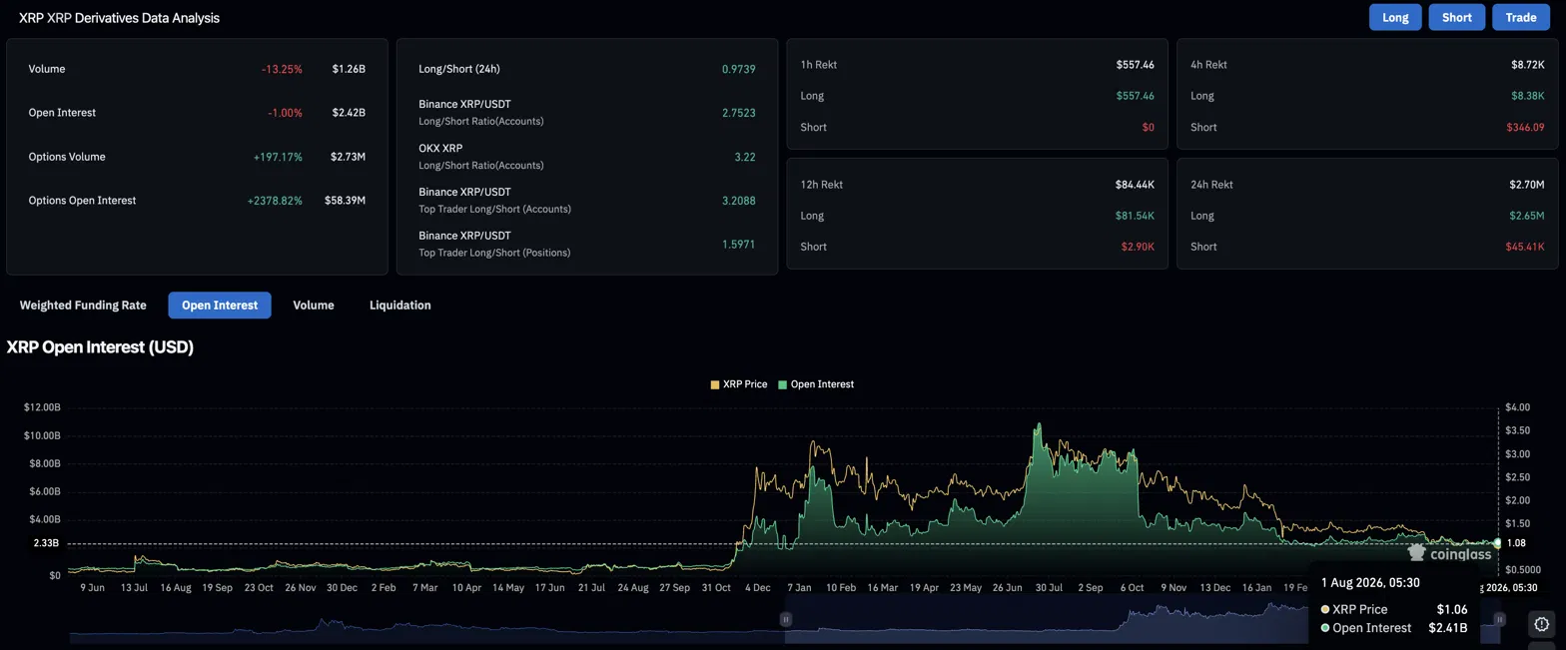Click the blue Short button
This screenshot has height=650, width=1566.
[x=1456, y=17]
